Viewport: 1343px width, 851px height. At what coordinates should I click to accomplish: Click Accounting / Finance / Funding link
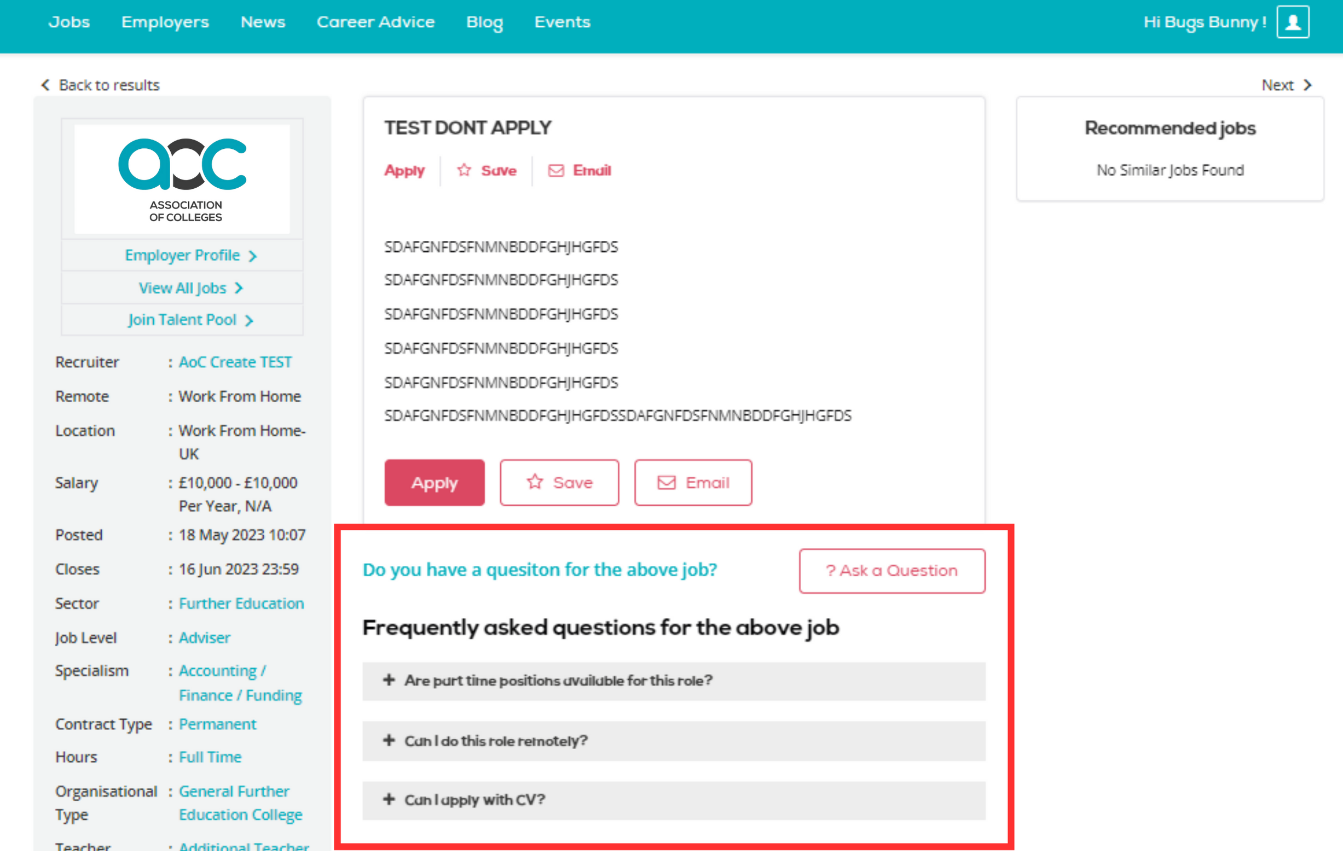pos(240,683)
